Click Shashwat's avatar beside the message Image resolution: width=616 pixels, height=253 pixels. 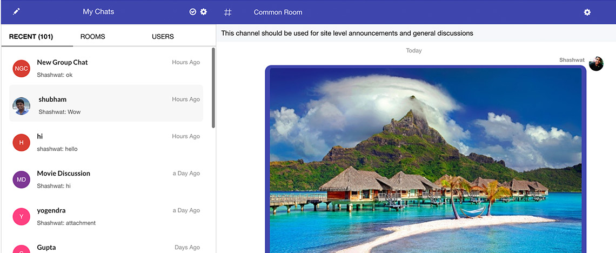point(596,64)
